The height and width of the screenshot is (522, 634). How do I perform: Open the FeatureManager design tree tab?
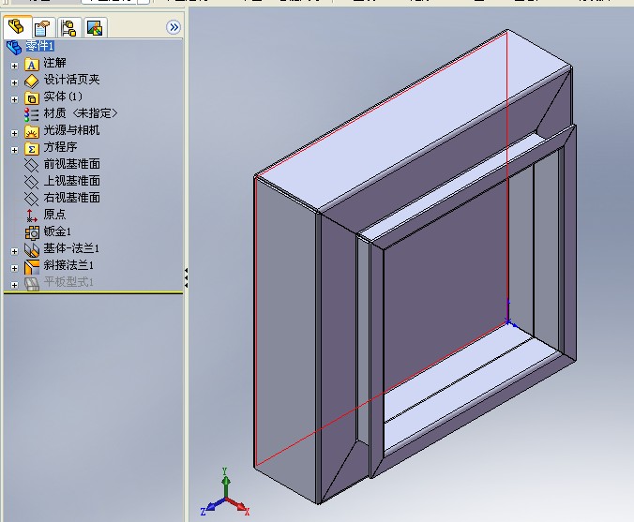point(17,27)
